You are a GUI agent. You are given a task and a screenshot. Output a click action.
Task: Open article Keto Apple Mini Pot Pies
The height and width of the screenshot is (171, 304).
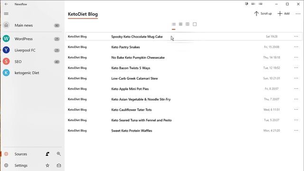(130, 89)
